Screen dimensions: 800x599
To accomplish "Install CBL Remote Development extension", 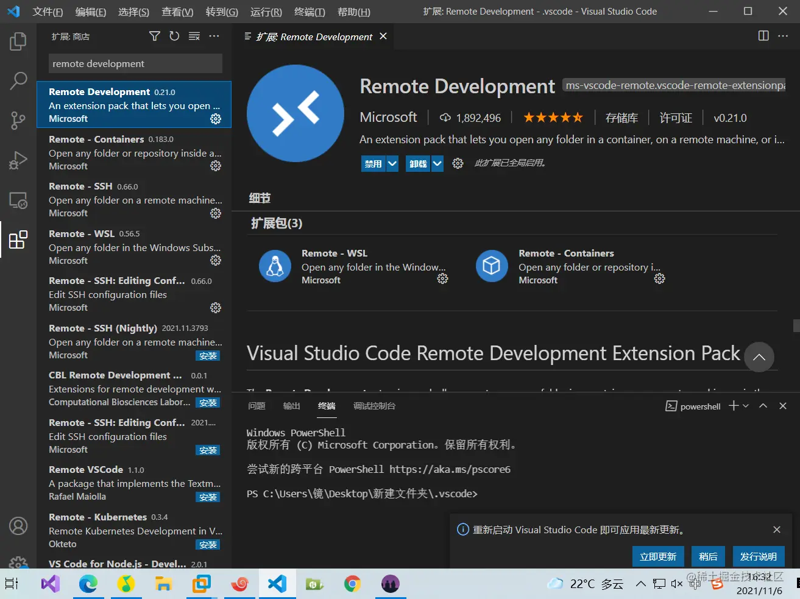I will 208,403.
